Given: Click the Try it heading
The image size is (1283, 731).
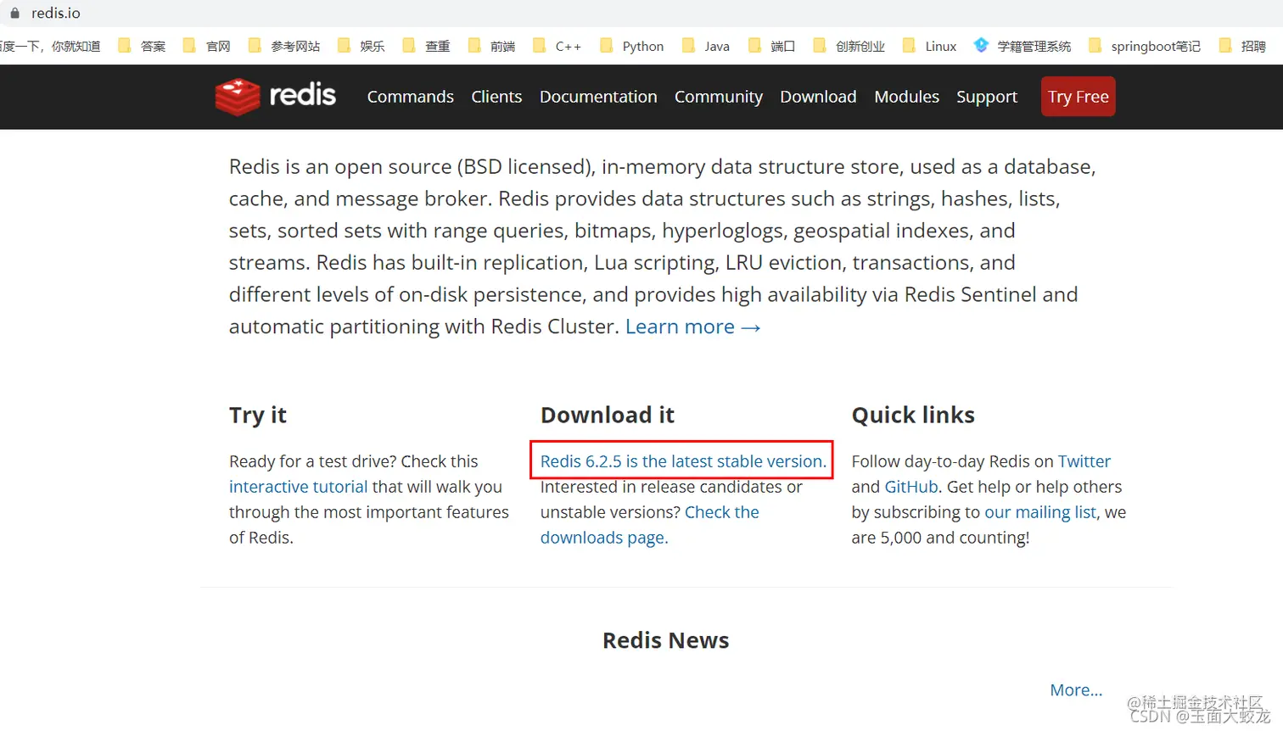Looking at the screenshot, I should coord(258,415).
